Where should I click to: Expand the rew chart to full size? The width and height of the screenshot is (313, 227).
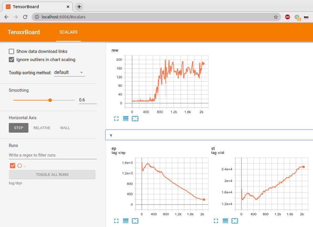click(x=116, y=119)
